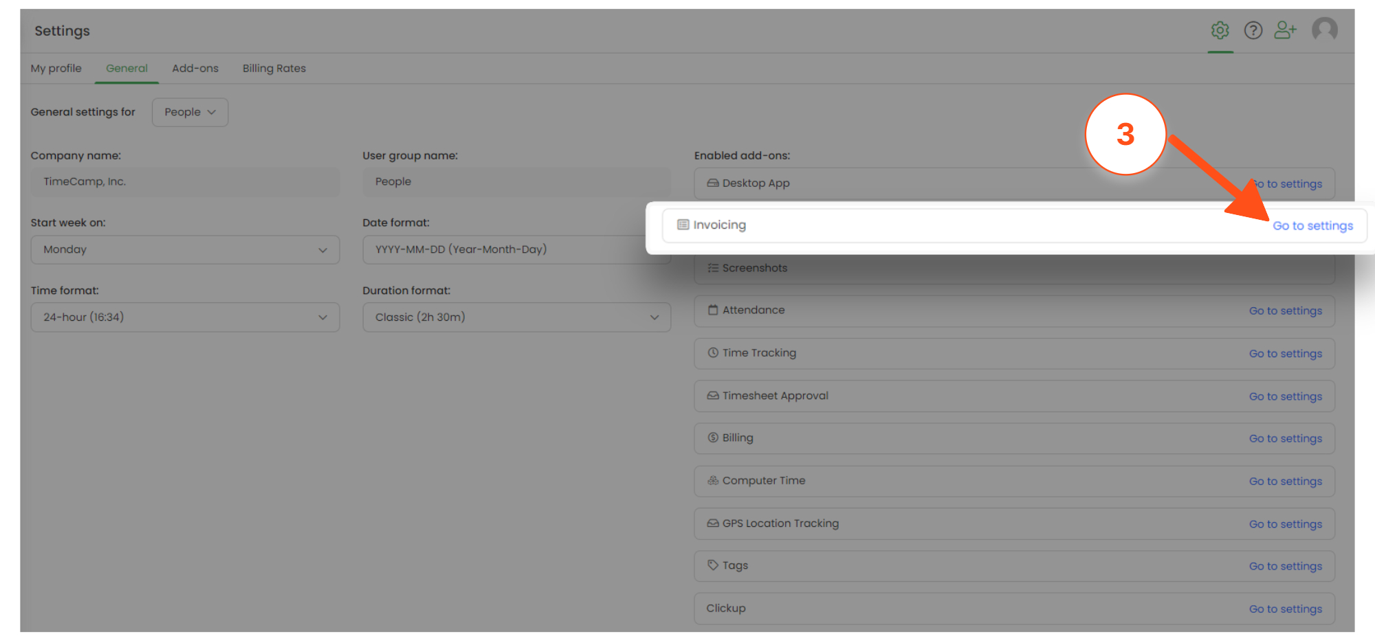Expand the Duration format dropdown
Viewport: 1375px width, 641px height.
pos(516,317)
